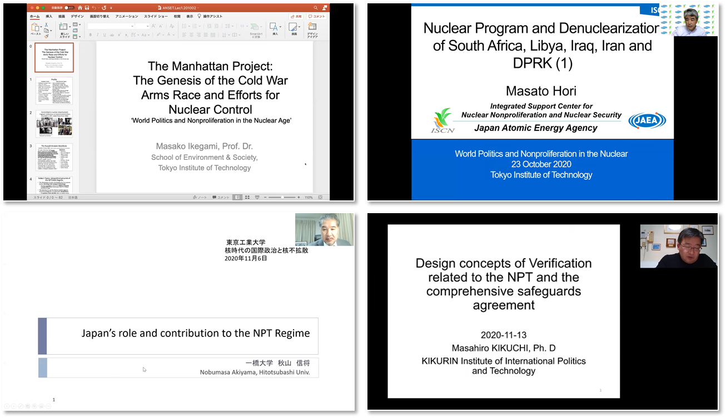The width and height of the screenshot is (726, 418).
Task: Select slide 2 nuclear disarmament thumbnail
Action: [54, 124]
